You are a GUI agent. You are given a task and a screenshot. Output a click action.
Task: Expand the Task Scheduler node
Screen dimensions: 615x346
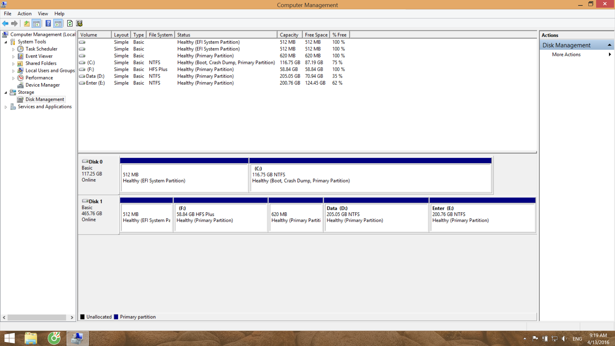point(13,49)
